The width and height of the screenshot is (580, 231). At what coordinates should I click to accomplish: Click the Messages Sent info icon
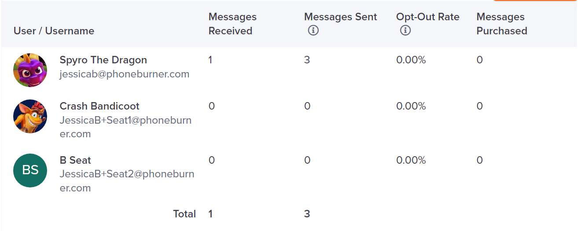[x=313, y=31]
